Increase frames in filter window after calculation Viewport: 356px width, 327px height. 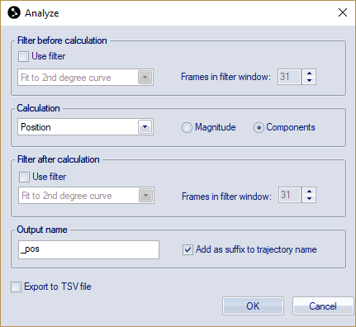(309, 192)
